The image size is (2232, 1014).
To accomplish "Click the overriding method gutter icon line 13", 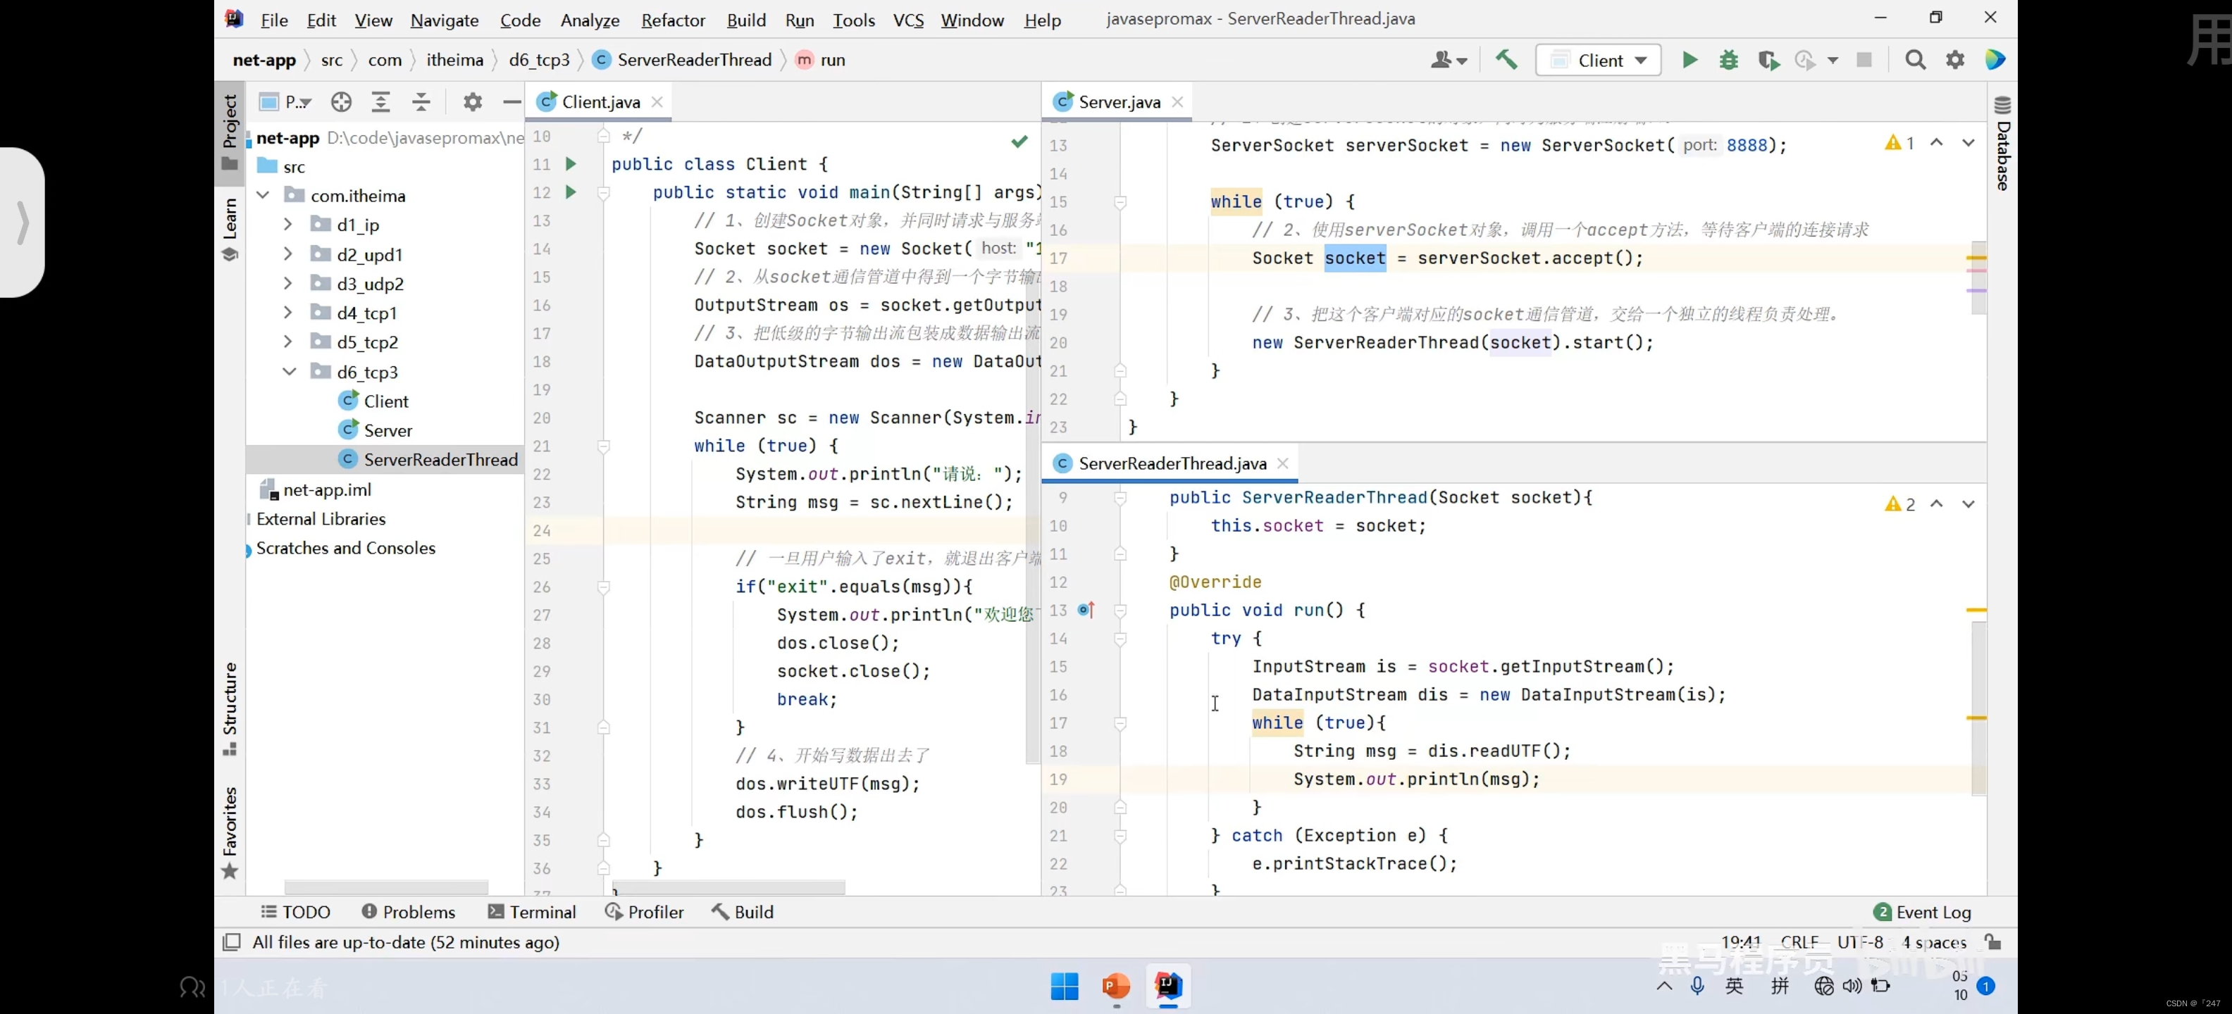I will tap(1086, 610).
